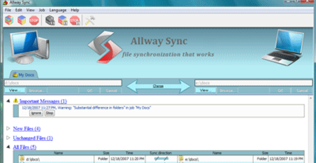Click the 12/18/2007 11:19 PM time cell
Screen dimensions: 316x163
[286, 158]
